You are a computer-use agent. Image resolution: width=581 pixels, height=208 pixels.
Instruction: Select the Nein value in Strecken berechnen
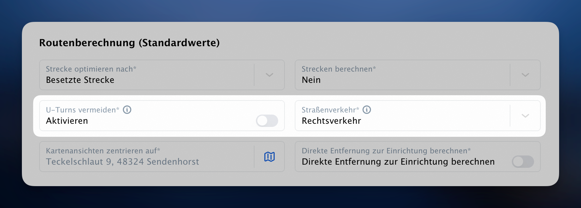tap(311, 80)
